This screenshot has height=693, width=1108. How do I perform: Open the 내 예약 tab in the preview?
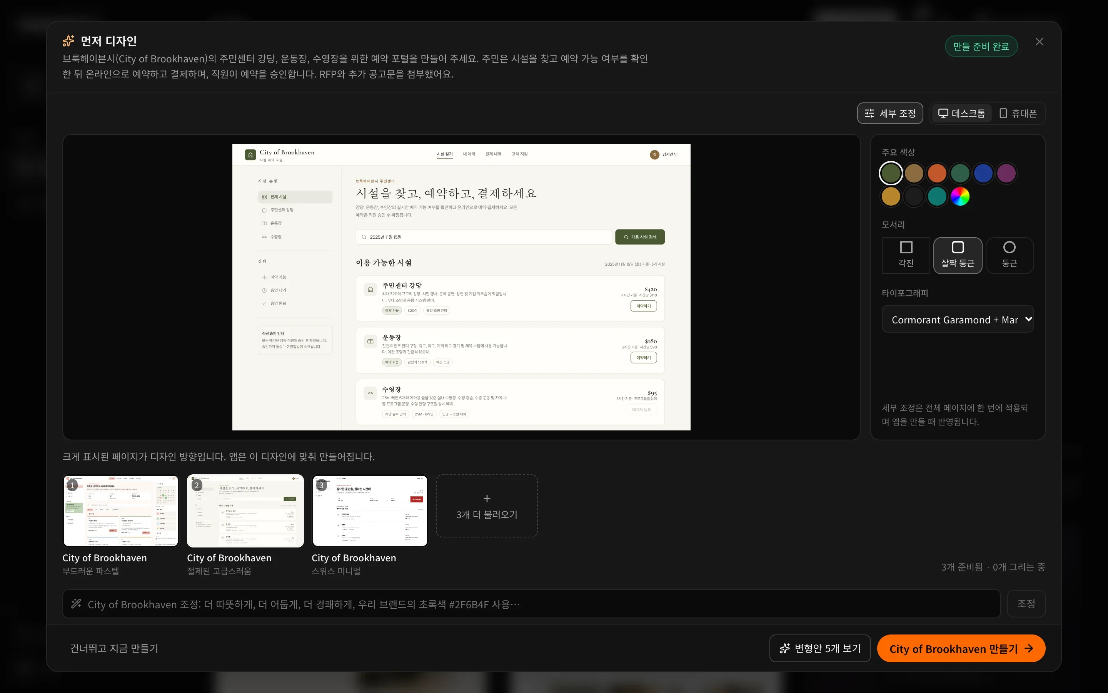(469, 154)
